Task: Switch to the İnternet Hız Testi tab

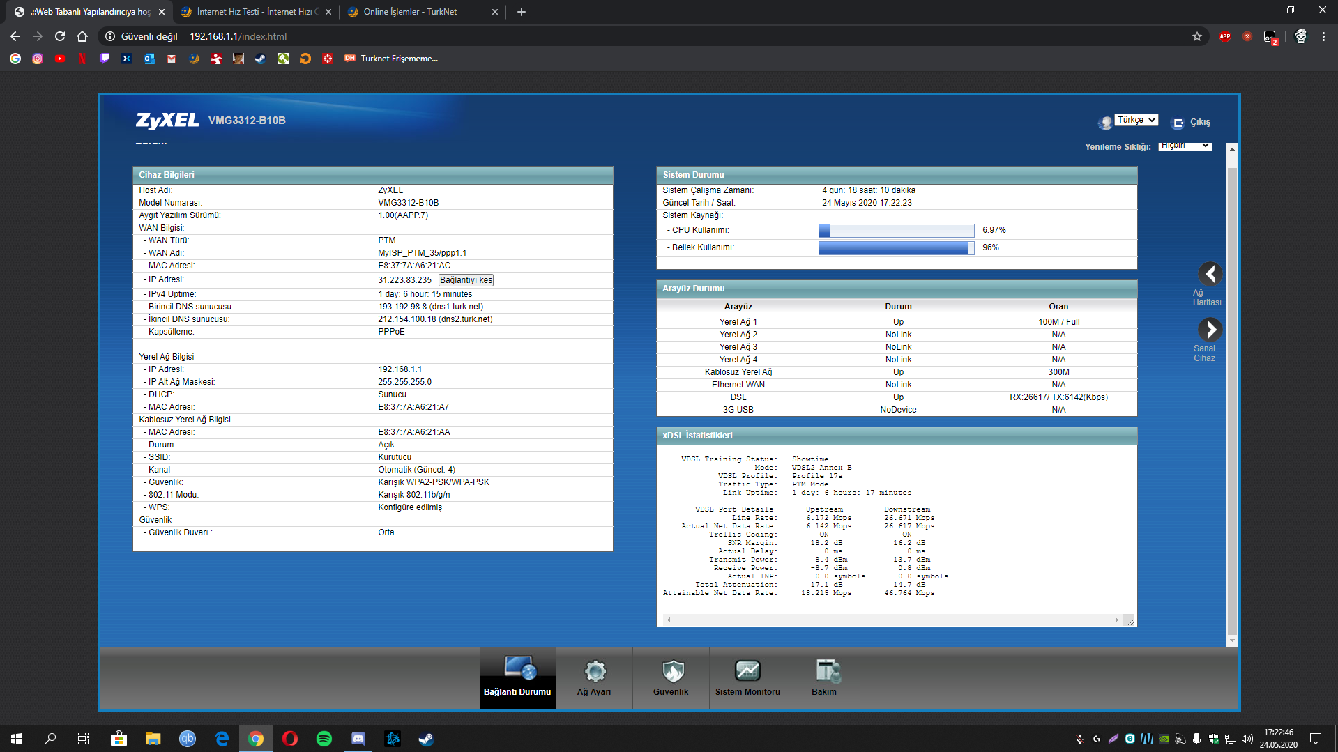Action: click(255, 12)
